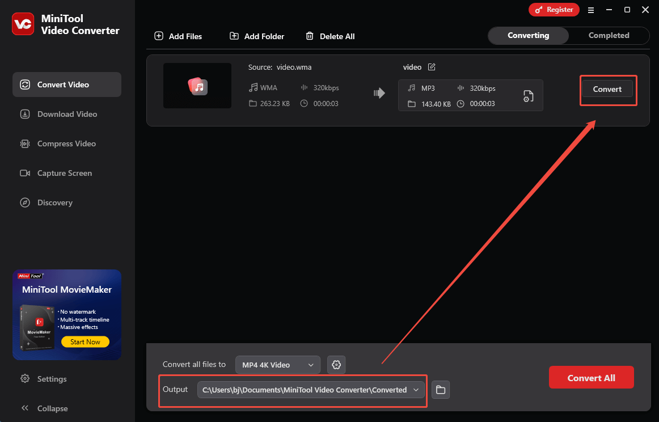Open Settings in the sidebar
This screenshot has width=659, height=422.
coord(43,379)
